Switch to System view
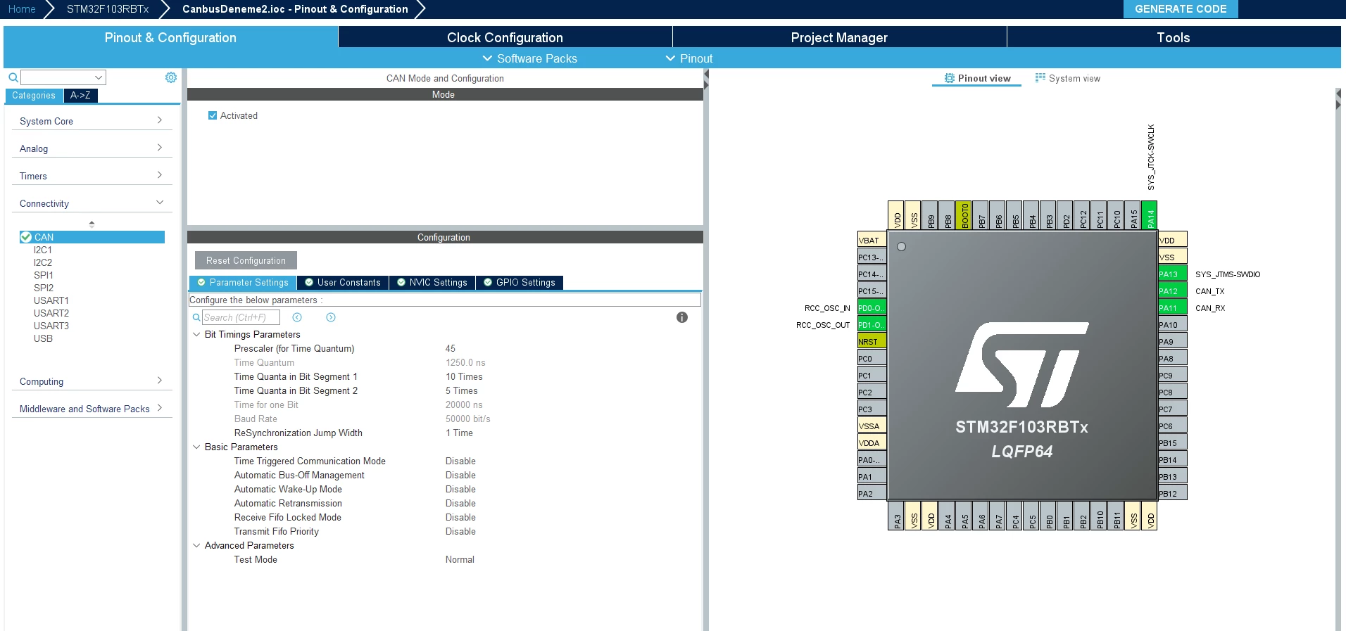The height and width of the screenshot is (631, 1346). click(x=1067, y=78)
